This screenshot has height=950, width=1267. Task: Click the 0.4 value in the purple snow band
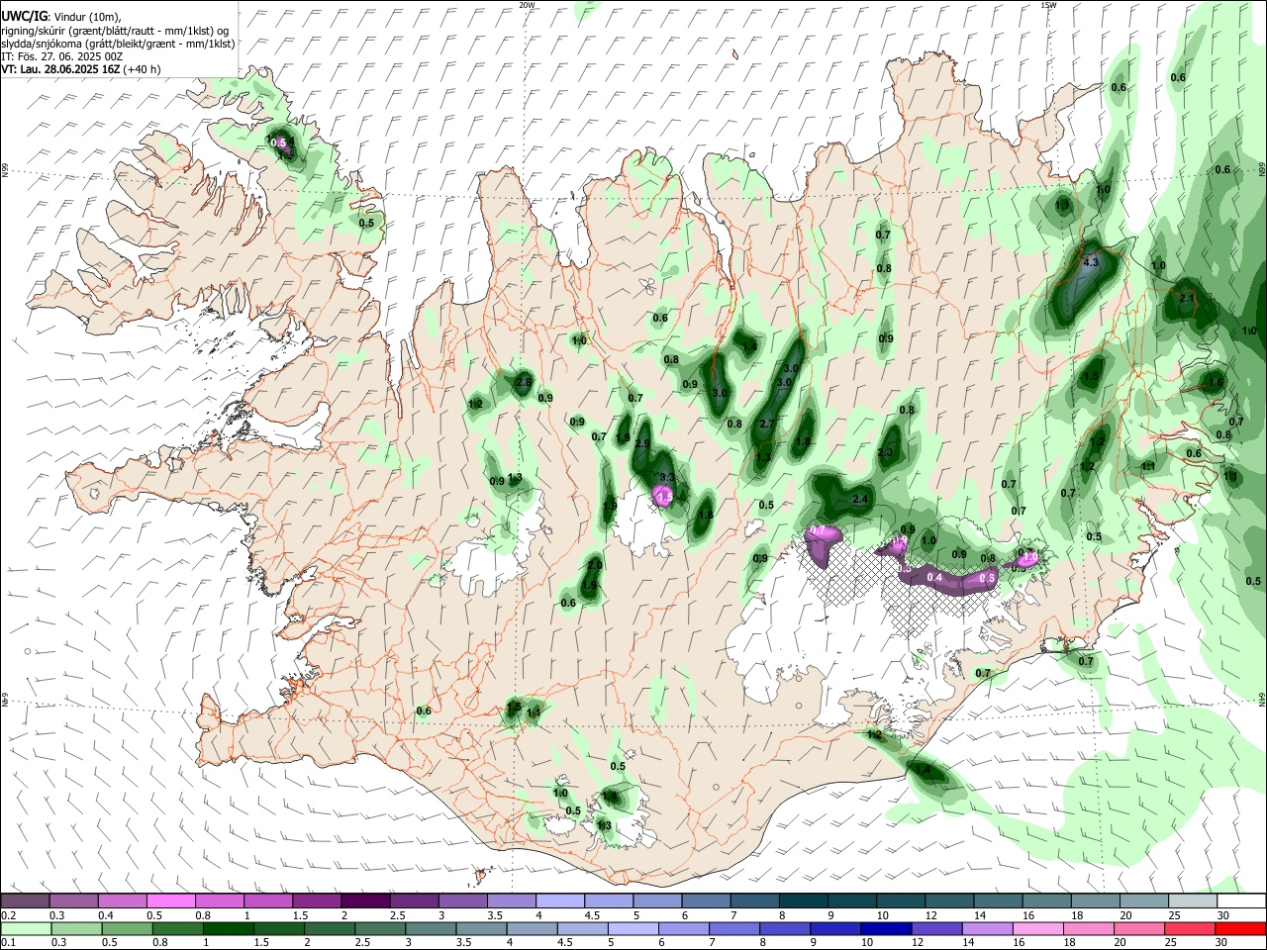click(x=934, y=577)
